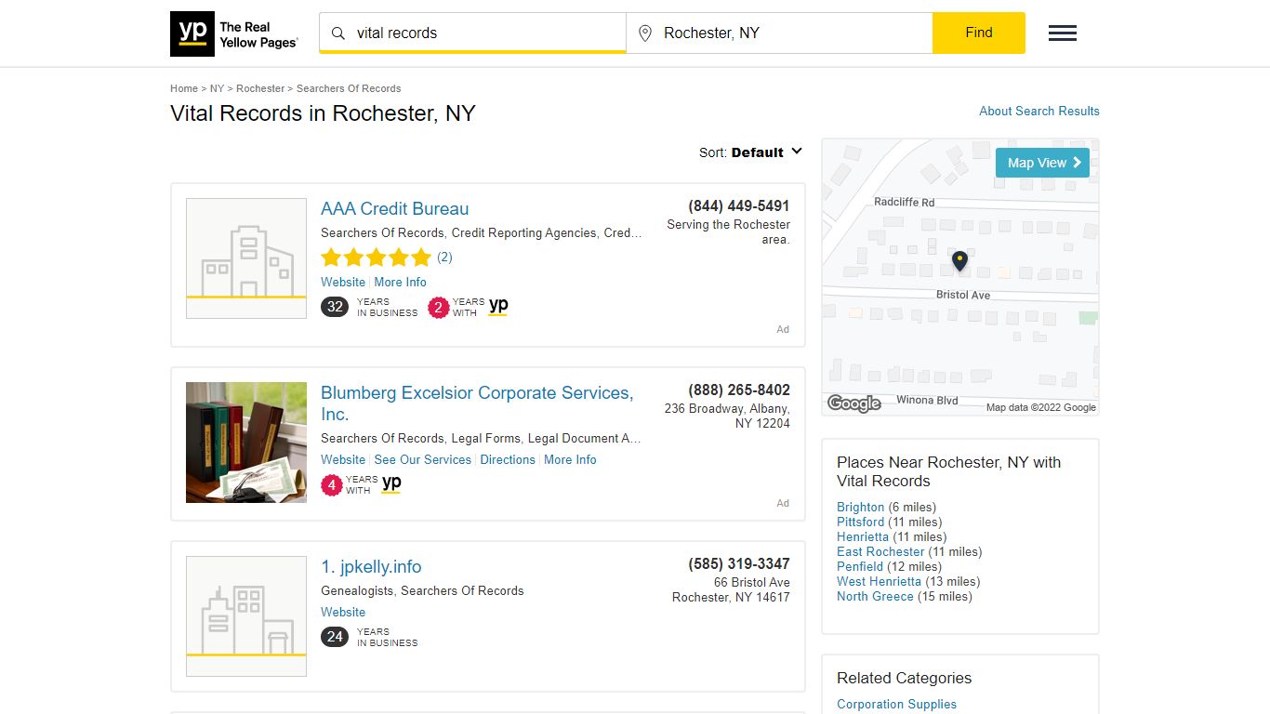Open AAA Credit Bureau More Info
Screen dimensions: 1270x714
coord(401,282)
